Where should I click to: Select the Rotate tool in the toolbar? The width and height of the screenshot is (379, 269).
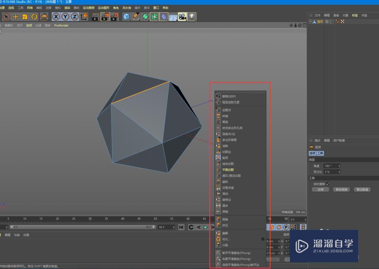coord(34,17)
